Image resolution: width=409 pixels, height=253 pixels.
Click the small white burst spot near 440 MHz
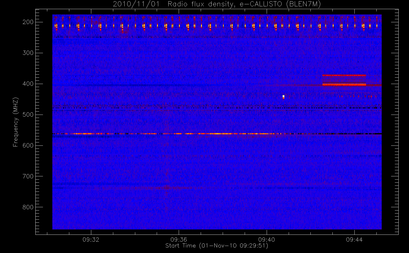tap(283, 97)
